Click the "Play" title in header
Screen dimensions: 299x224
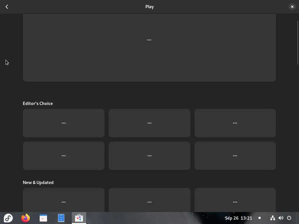pos(149,7)
